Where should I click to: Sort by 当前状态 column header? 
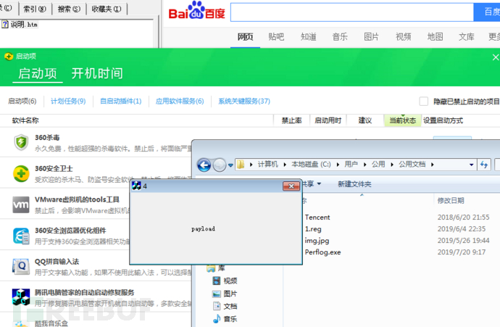click(x=403, y=120)
